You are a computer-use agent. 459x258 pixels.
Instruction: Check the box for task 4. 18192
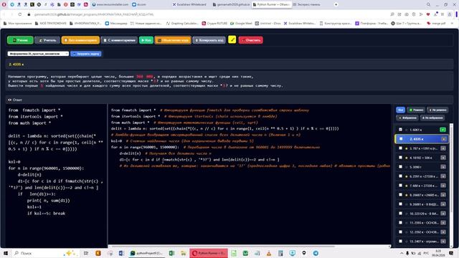(400, 158)
